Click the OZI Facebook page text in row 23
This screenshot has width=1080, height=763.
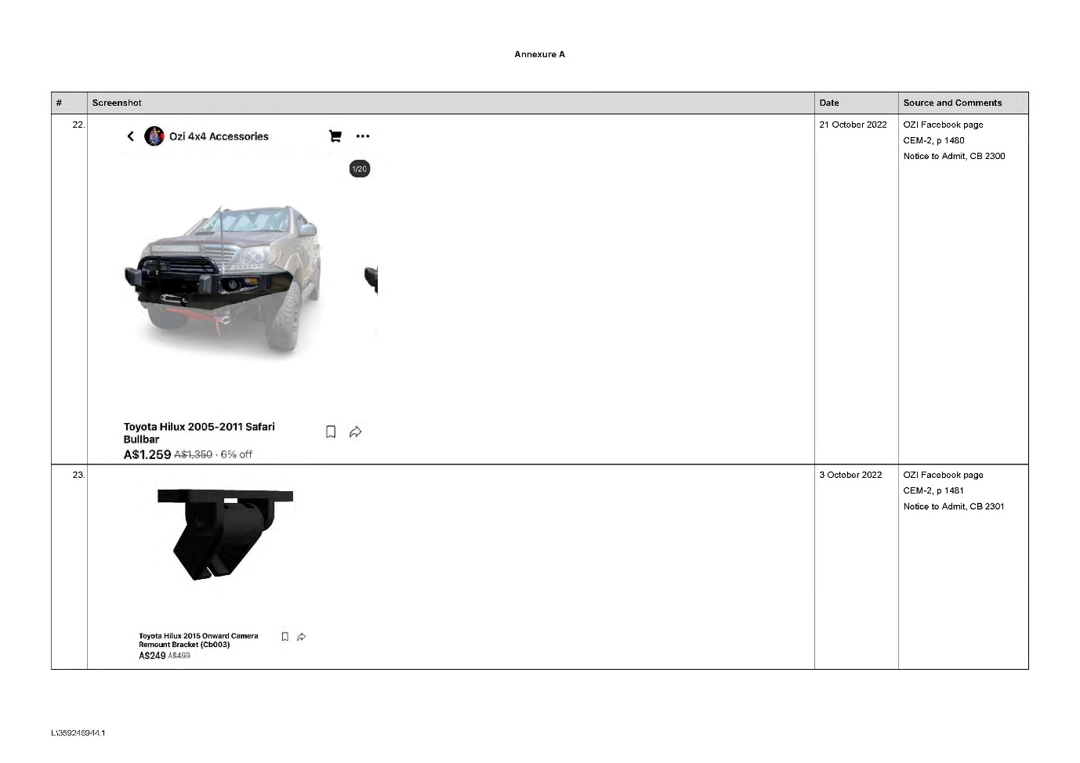tap(943, 475)
